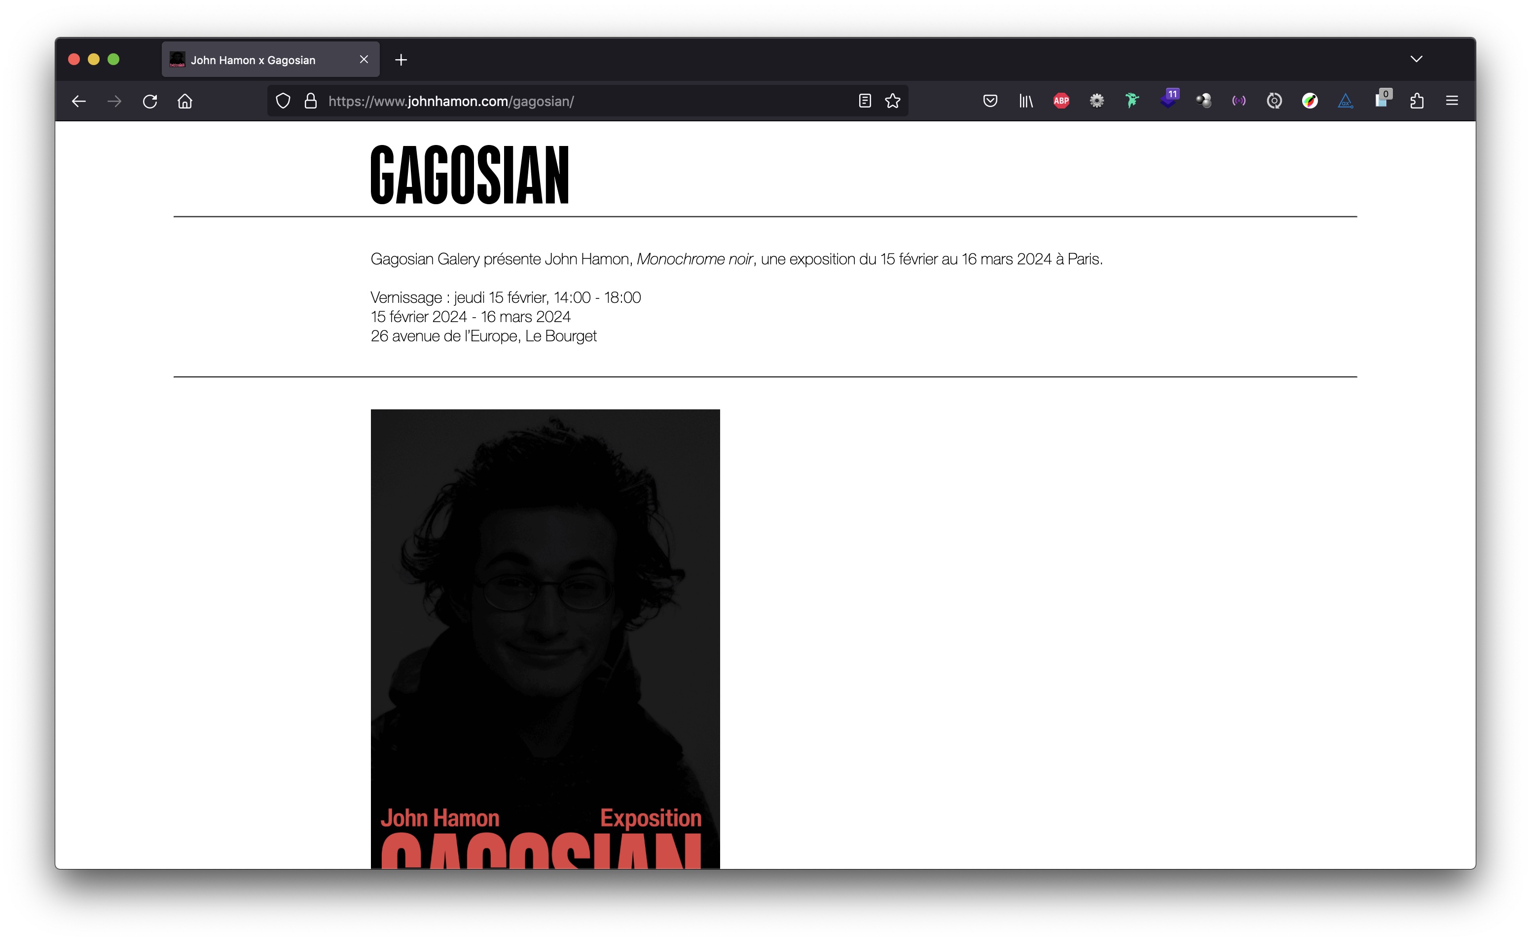Show site security info via padlock
The image size is (1531, 942).
310,101
